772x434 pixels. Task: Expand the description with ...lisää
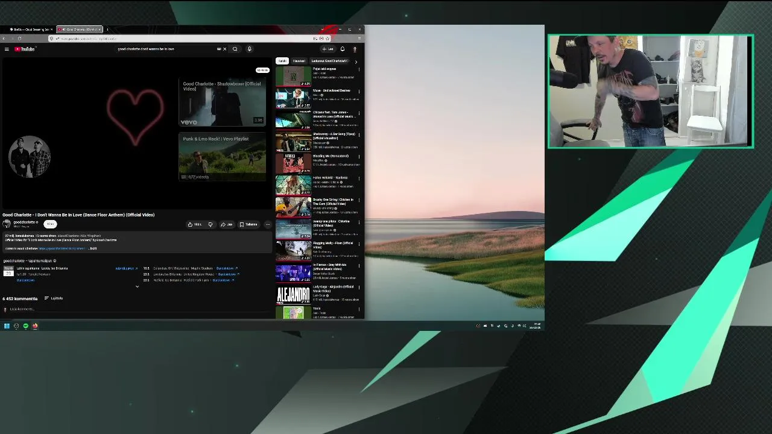92,248
